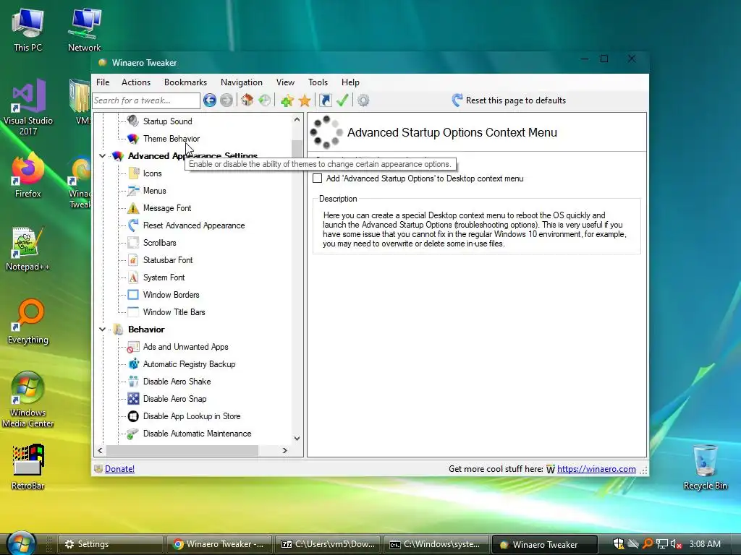Click the Donate! link
This screenshot has height=555, width=741.
point(119,468)
